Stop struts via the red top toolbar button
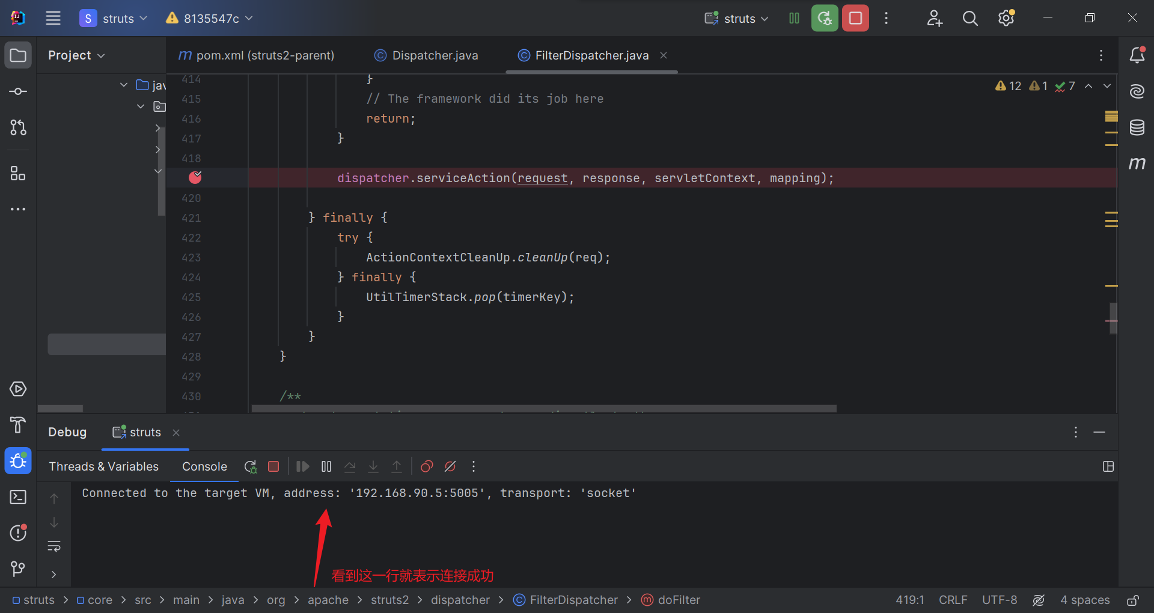The height and width of the screenshot is (613, 1154). point(855,18)
